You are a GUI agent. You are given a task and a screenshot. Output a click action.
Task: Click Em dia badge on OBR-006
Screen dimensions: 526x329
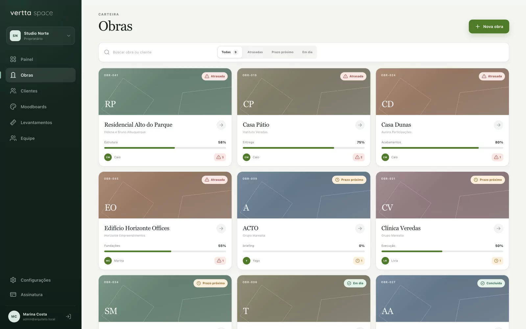[355, 283]
